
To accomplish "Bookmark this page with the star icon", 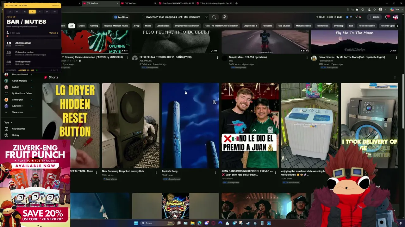I will tap(357, 9).
